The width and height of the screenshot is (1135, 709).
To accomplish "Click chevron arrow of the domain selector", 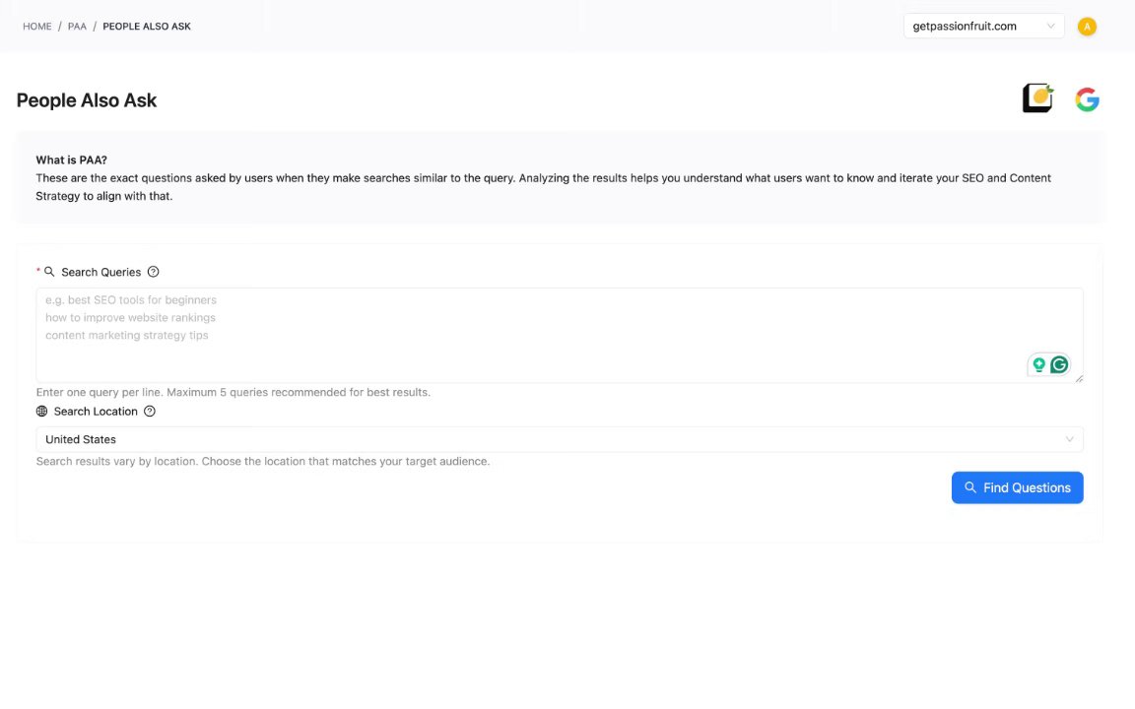I will [x=1051, y=27].
